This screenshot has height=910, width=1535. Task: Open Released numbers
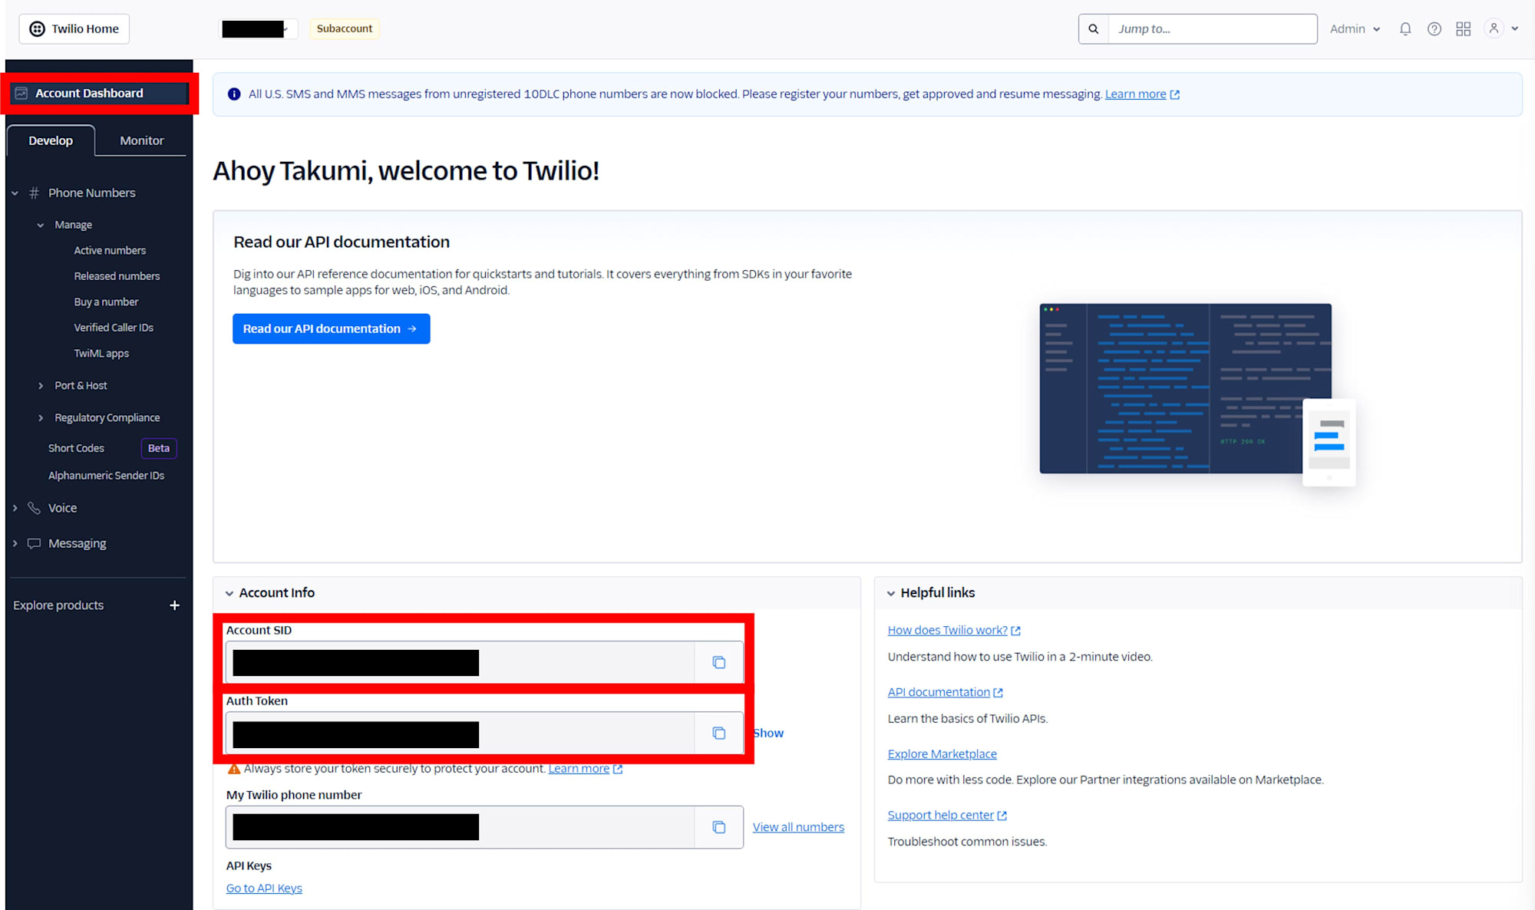[117, 276]
